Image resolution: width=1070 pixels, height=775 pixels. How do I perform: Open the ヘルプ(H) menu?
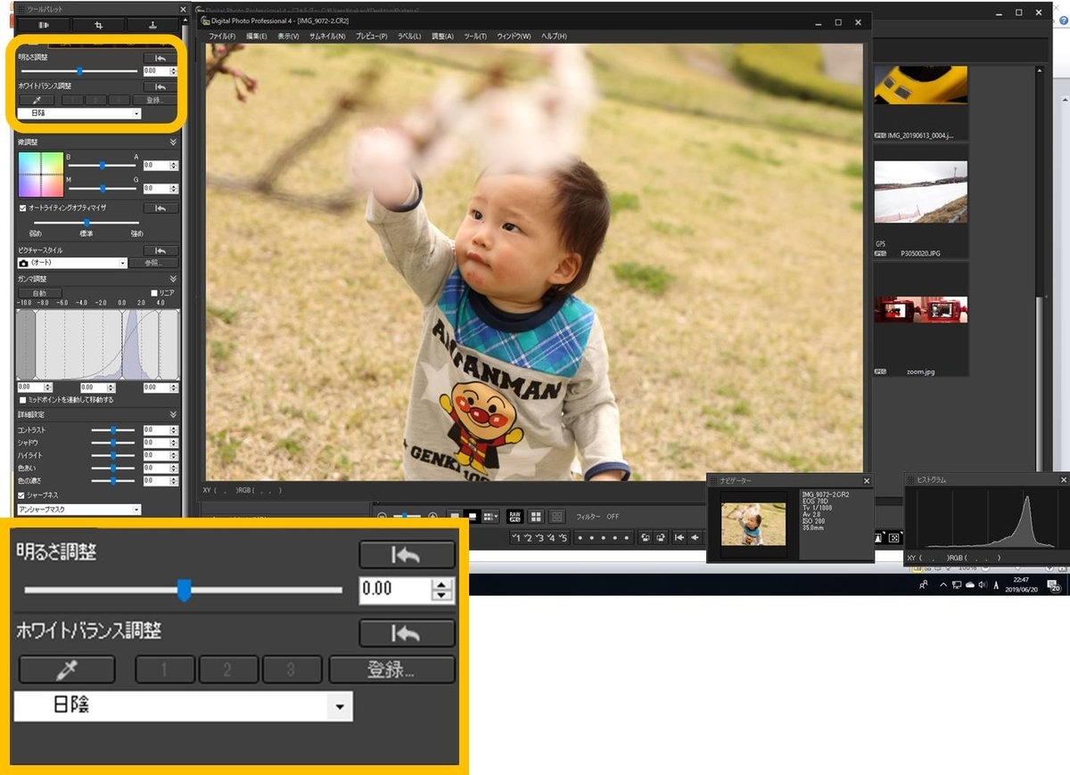pos(555,37)
